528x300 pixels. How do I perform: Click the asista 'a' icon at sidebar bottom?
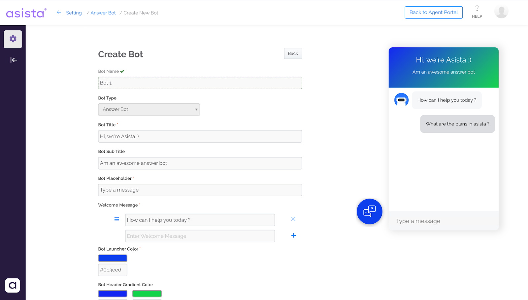click(x=13, y=285)
